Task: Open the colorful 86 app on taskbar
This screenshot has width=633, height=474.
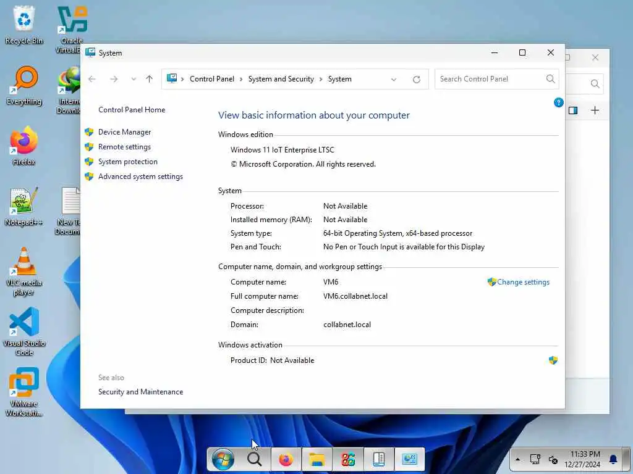Action: 348,459
